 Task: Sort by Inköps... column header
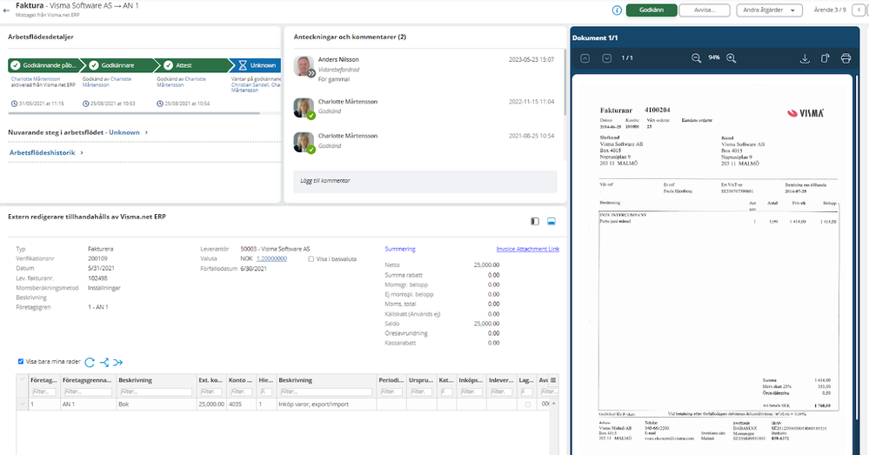[471, 380]
